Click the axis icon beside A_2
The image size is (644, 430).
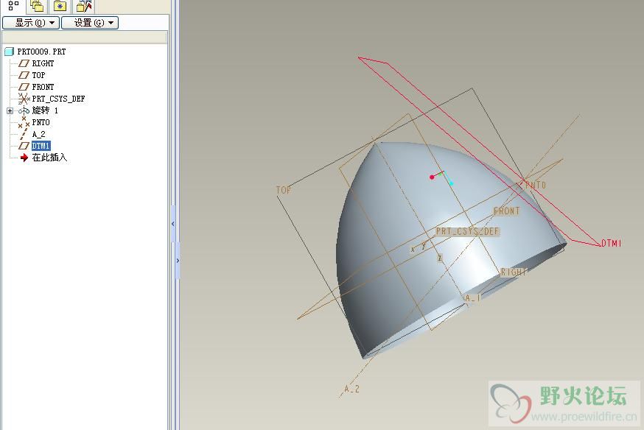point(24,134)
